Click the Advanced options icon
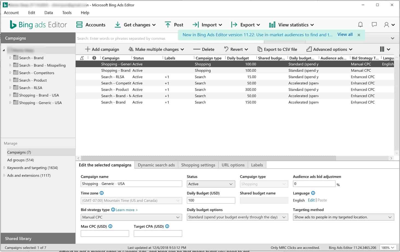The width and height of the screenshot is (400, 252). click(x=309, y=49)
